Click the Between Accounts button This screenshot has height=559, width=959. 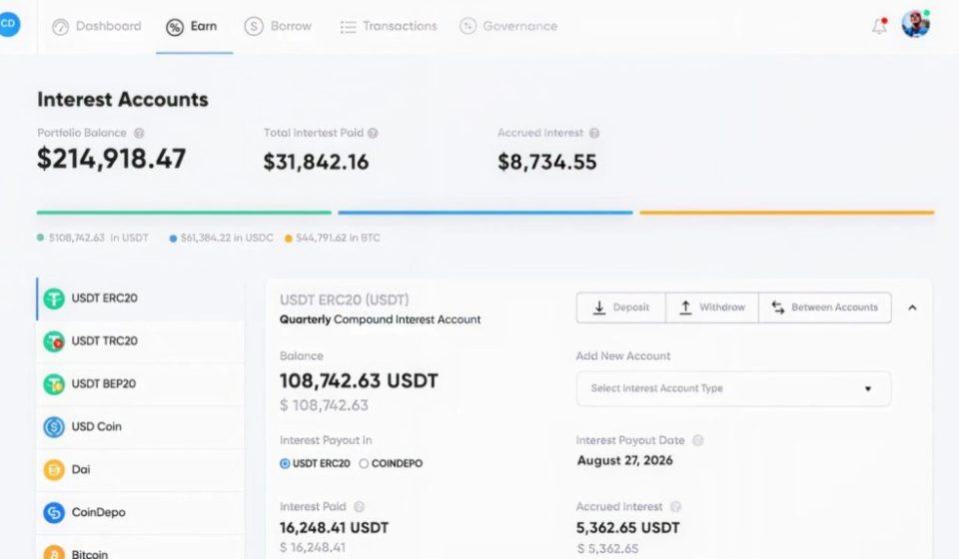[x=824, y=307]
